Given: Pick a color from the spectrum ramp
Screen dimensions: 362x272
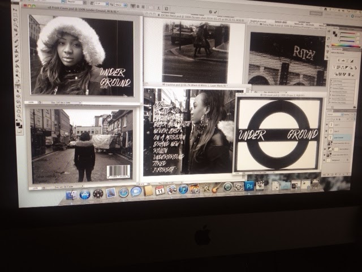Looking at the screenshot, I should [346, 45].
